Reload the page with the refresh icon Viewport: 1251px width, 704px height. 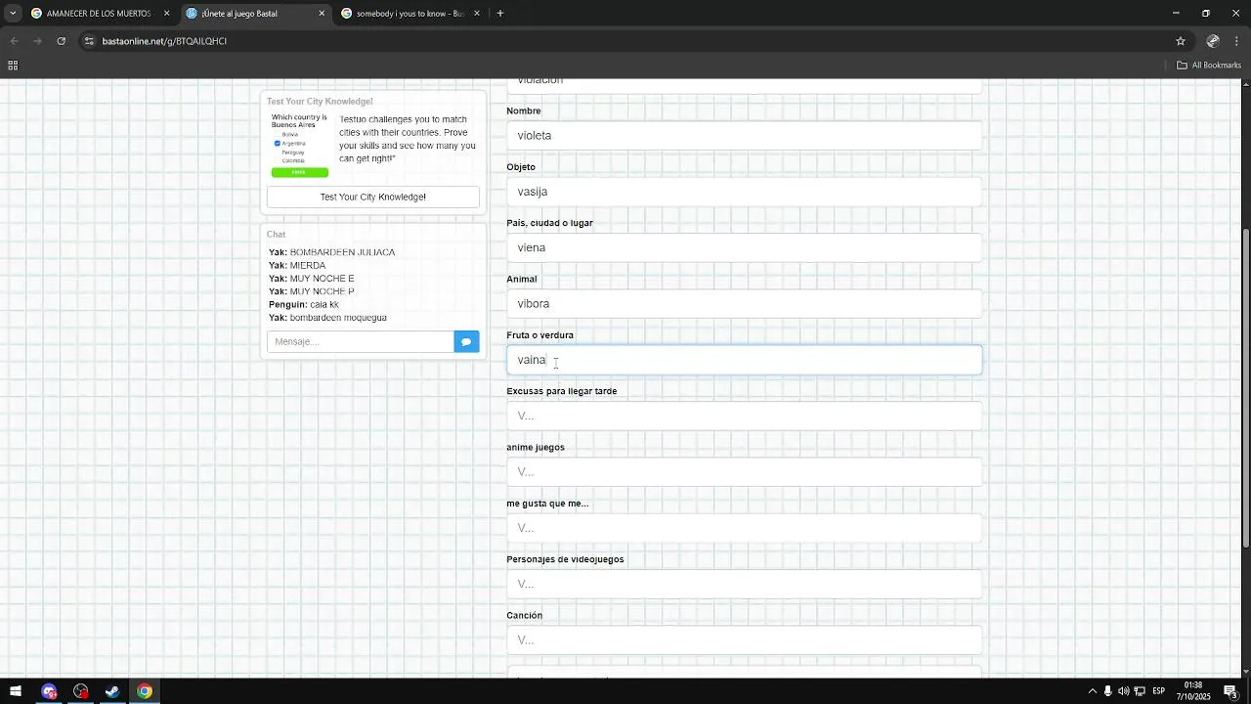[x=62, y=41]
